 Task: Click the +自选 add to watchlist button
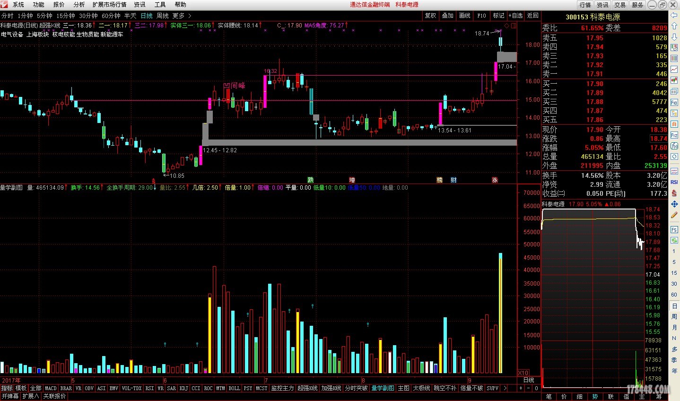tap(516, 16)
